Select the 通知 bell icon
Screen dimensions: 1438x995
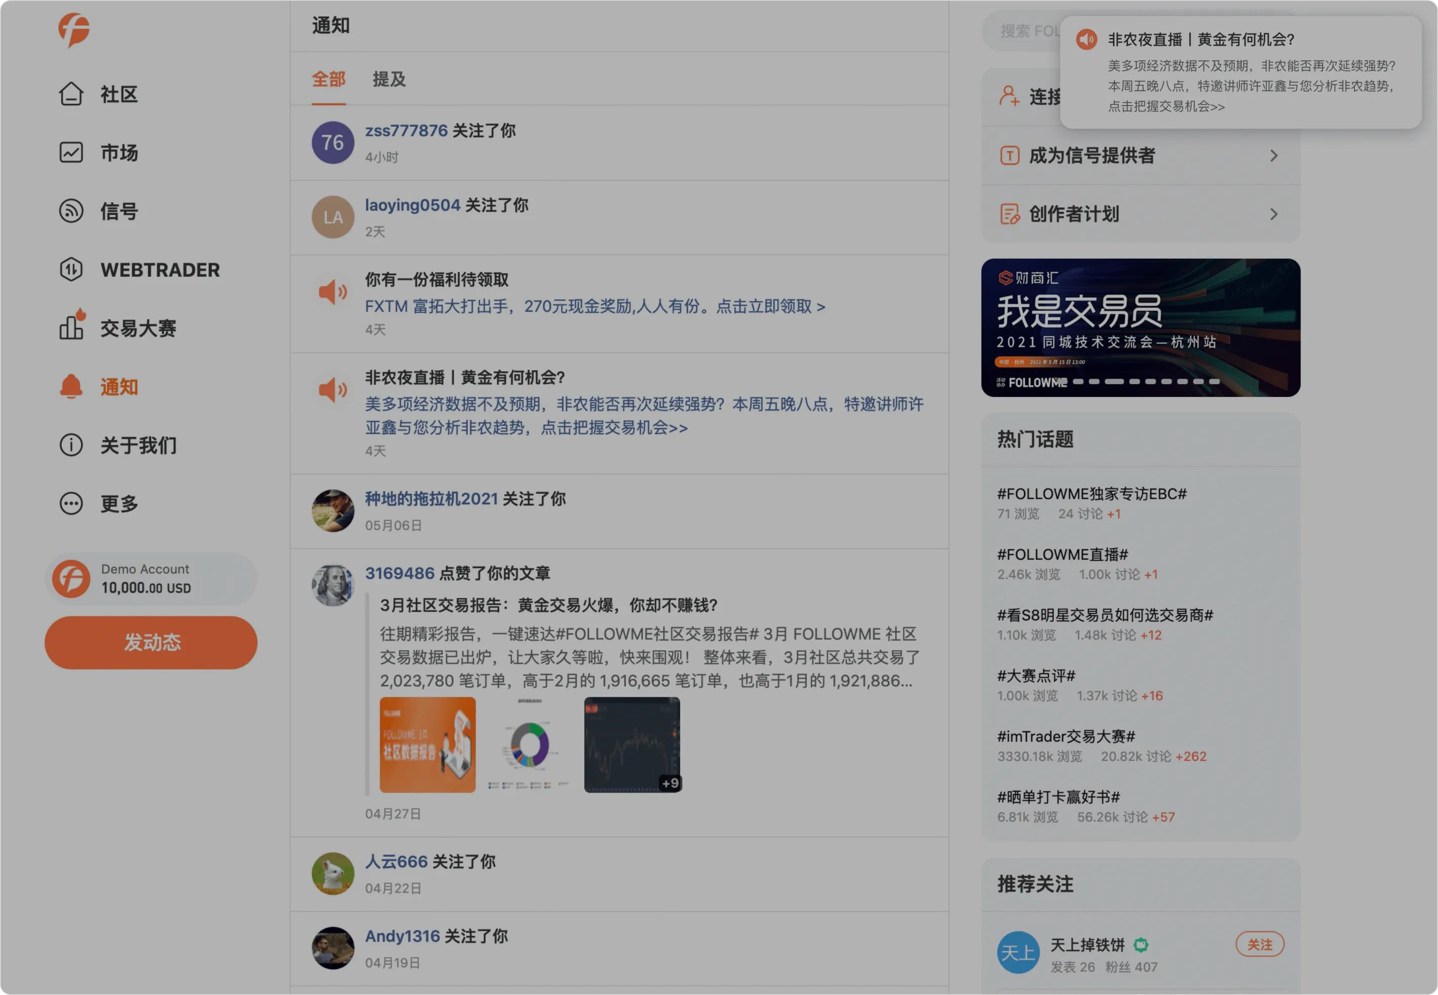71,387
